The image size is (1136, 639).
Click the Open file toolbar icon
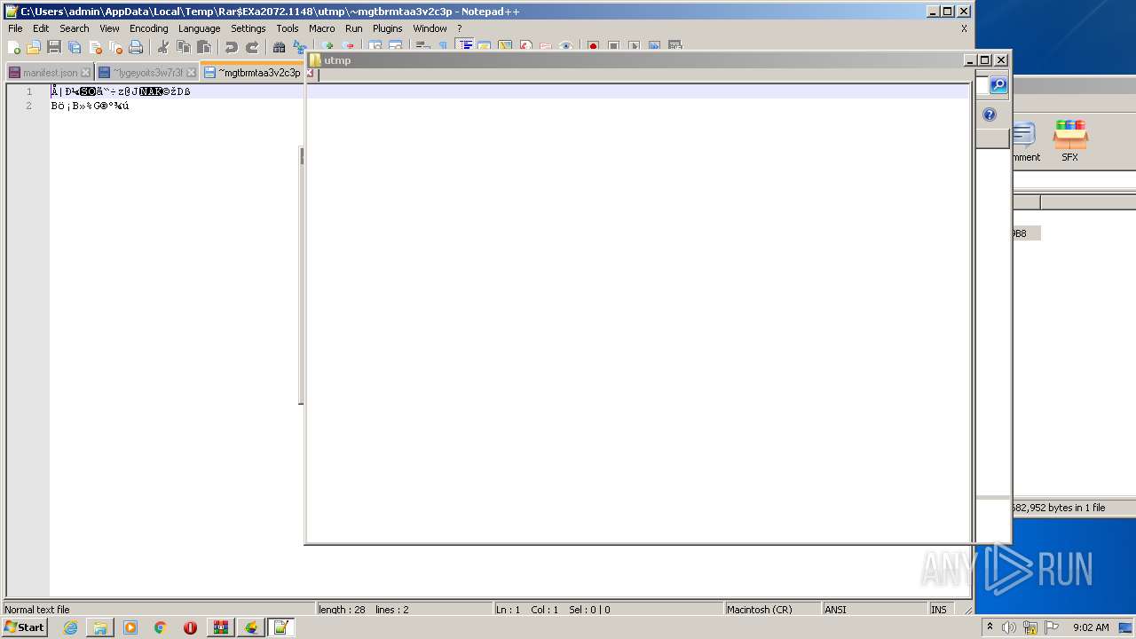coord(34,47)
